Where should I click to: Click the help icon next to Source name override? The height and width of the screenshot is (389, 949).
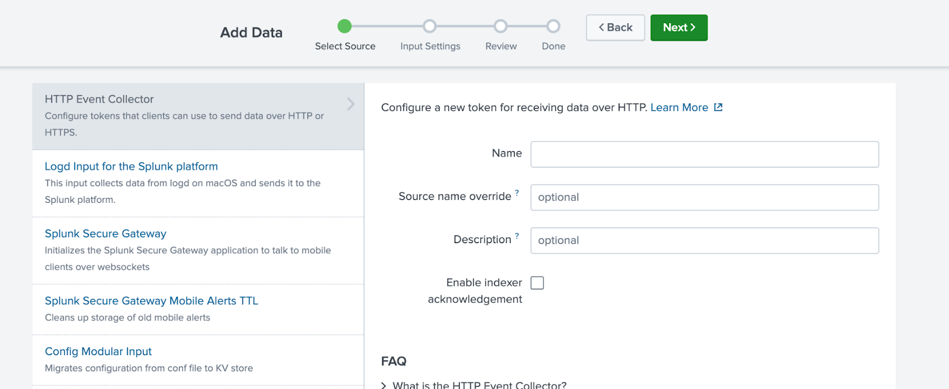517,193
